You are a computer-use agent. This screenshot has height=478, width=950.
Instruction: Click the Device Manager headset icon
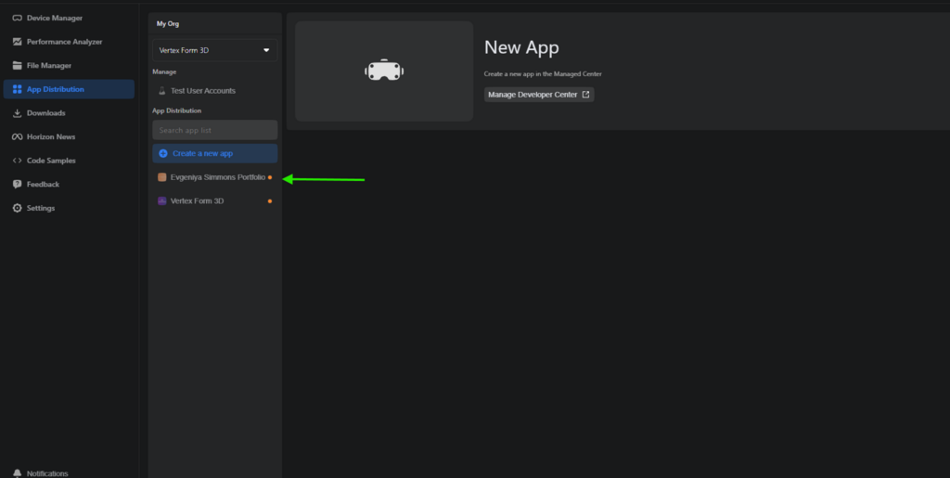point(17,18)
